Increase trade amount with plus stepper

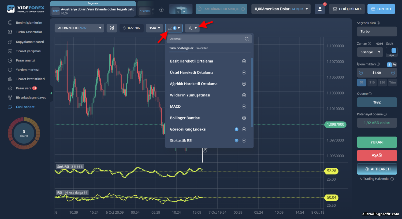tap(393, 73)
